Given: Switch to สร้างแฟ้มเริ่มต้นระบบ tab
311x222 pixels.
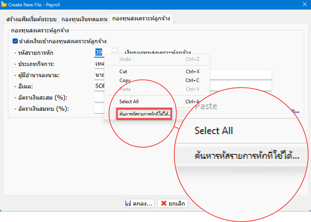Looking at the screenshot, I should point(31,19).
